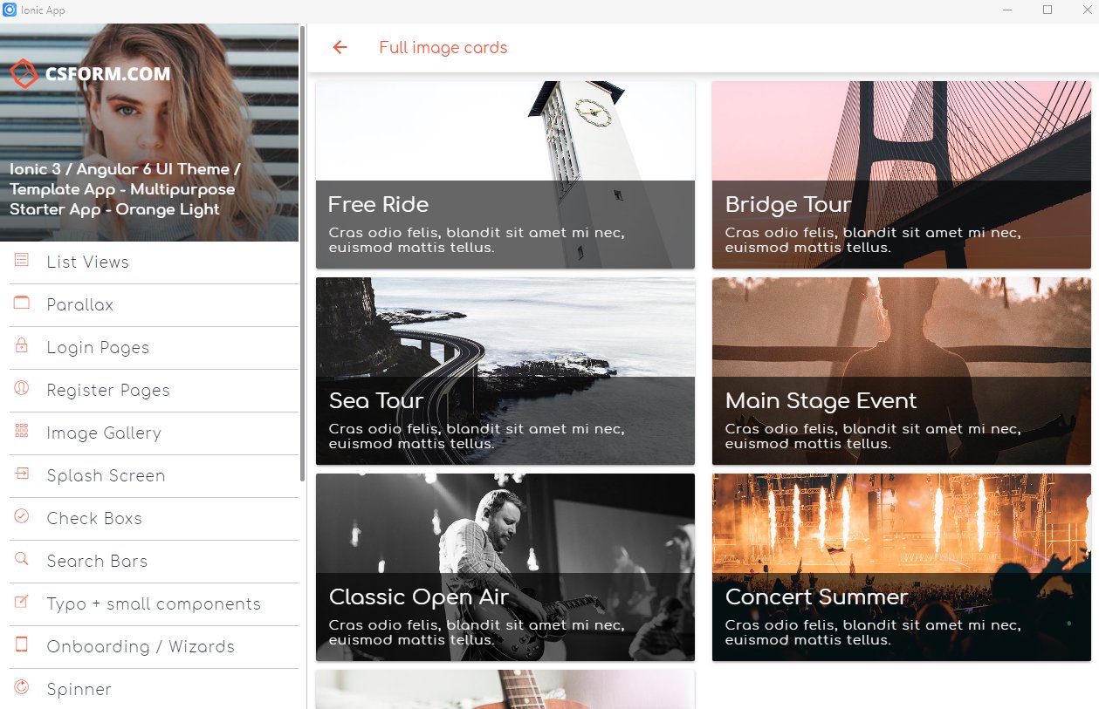
Task: Click the CSFORM.COM brand text
Action: pos(108,74)
